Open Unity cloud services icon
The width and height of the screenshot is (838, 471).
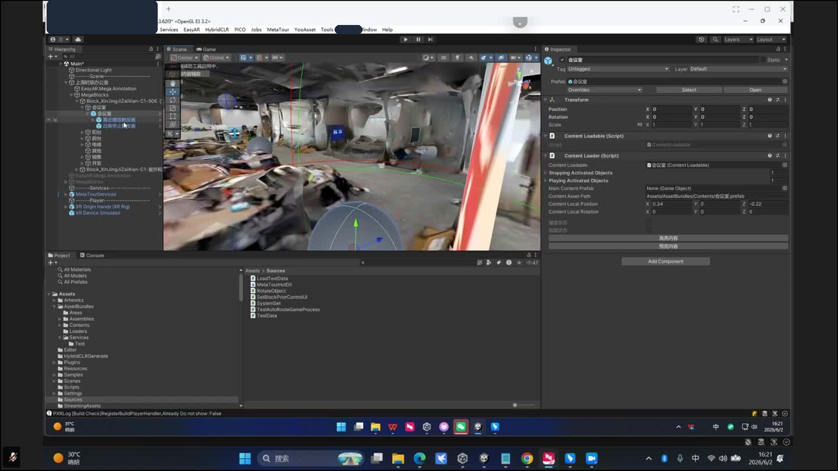78,40
